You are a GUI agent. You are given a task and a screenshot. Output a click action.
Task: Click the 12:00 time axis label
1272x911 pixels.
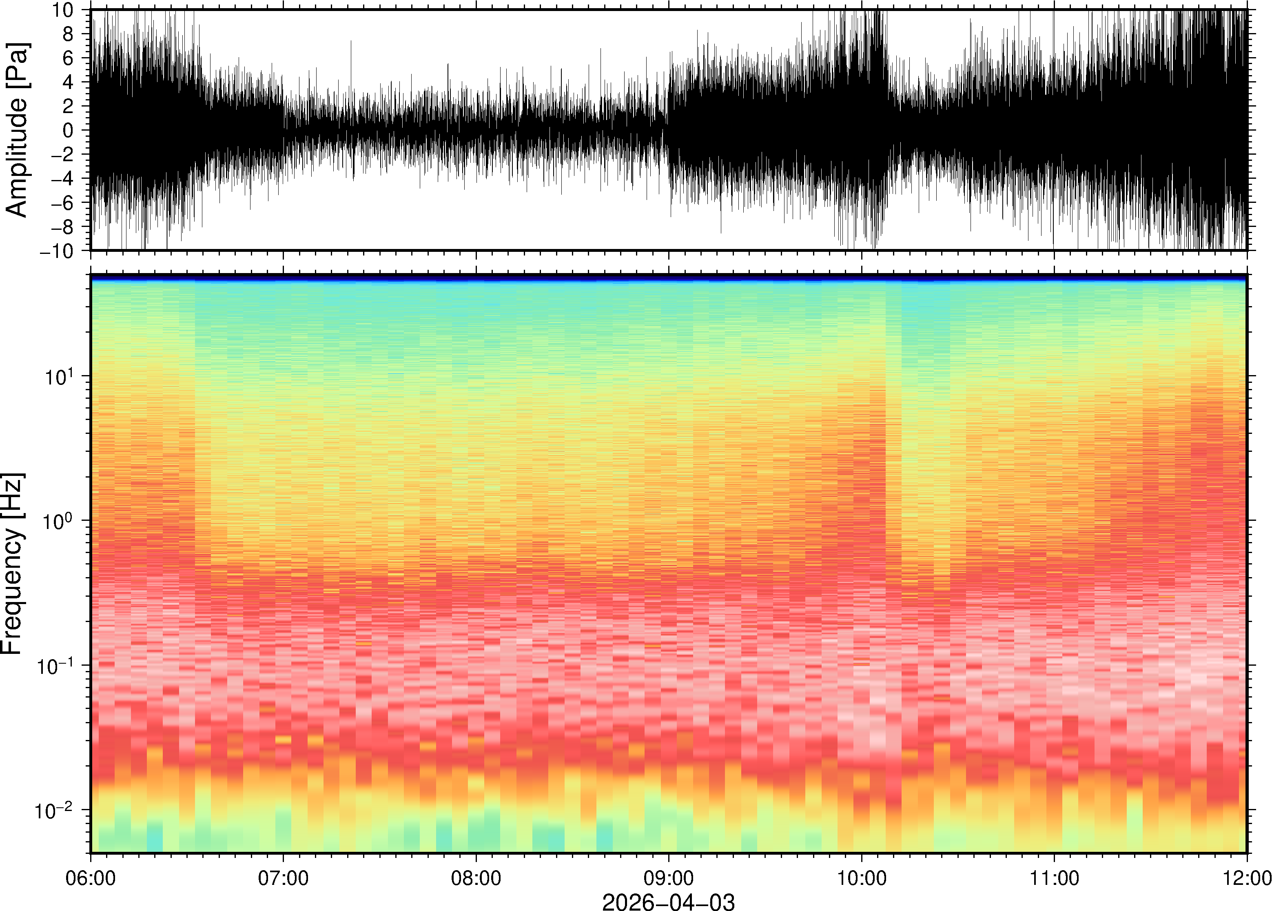[x=1246, y=878]
